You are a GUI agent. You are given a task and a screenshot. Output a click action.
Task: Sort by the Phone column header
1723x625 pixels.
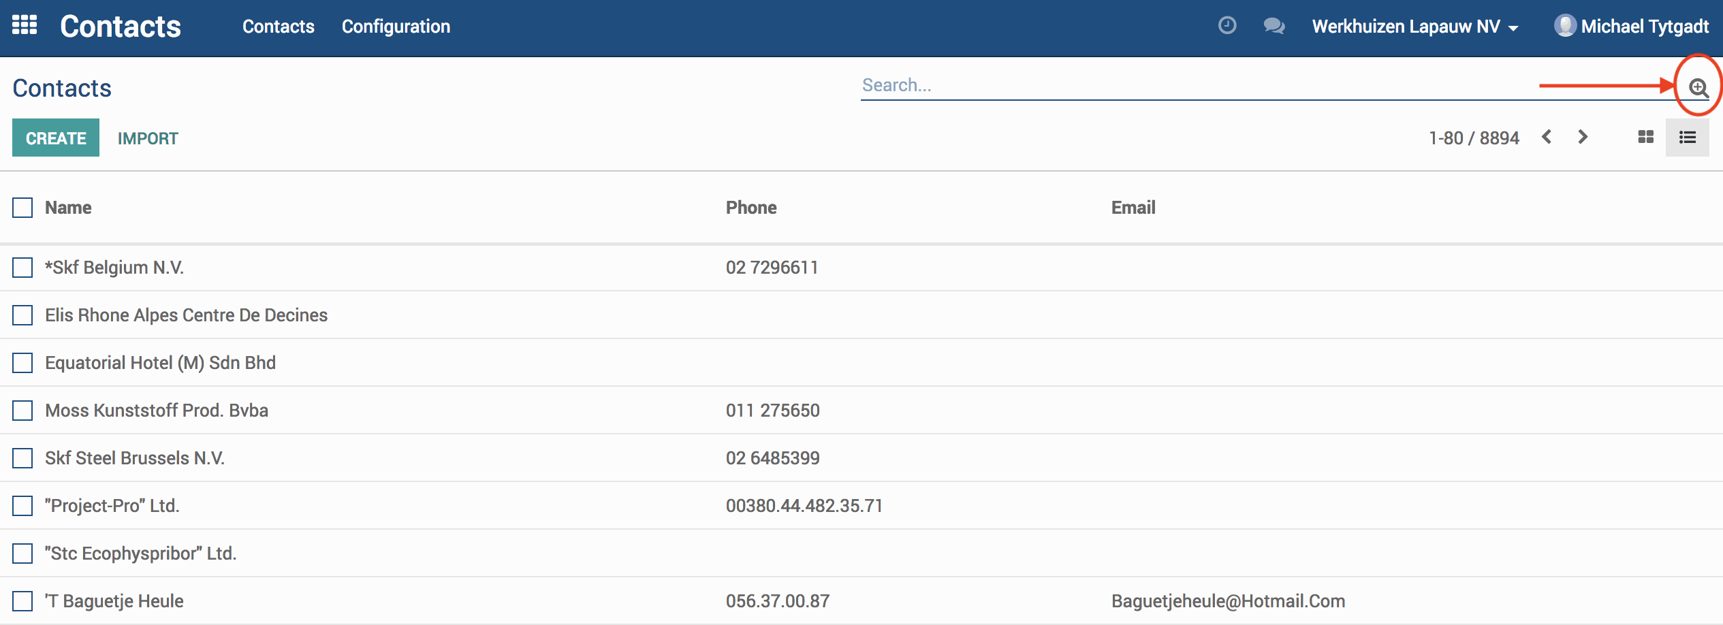(751, 208)
